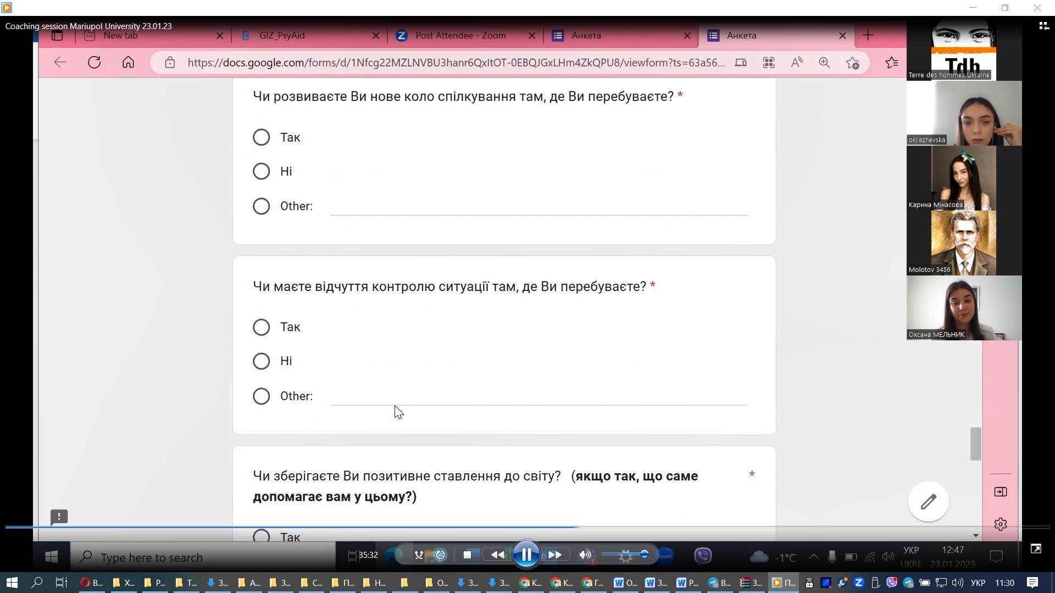Click the media player volume slider
The height and width of the screenshot is (593, 1055).
click(625, 555)
